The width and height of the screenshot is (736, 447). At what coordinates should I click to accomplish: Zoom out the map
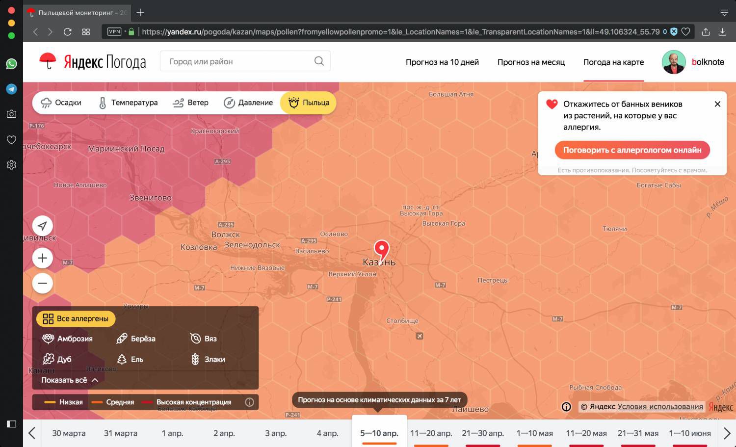[43, 283]
